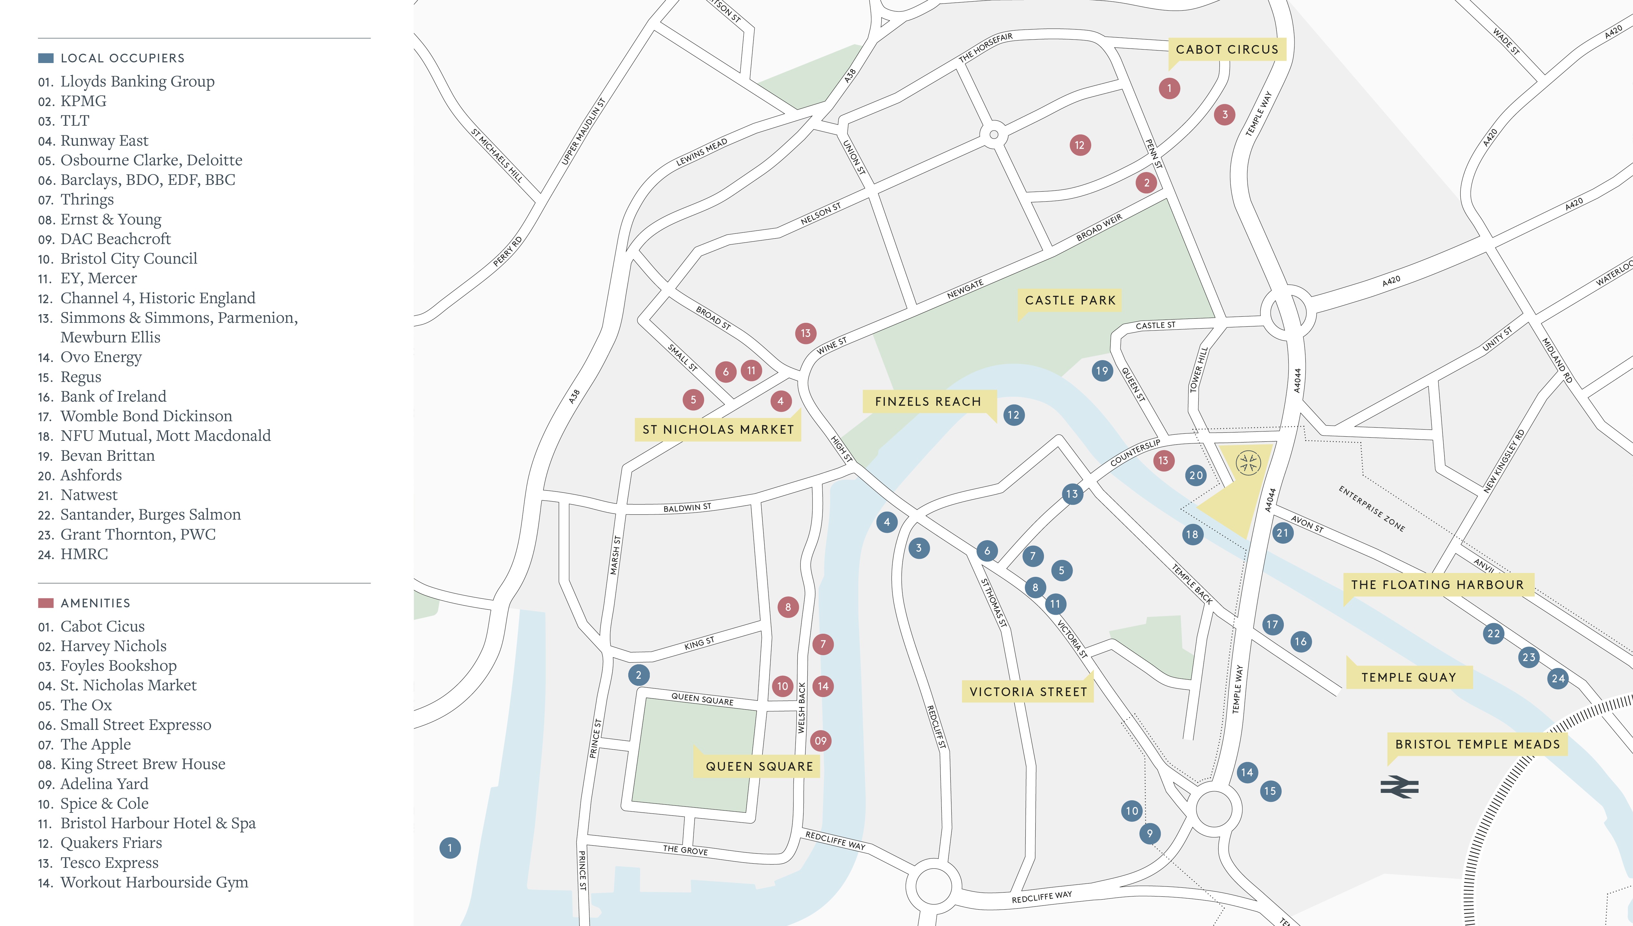This screenshot has width=1633, height=926.
Task: Select blue marker 3 TLT
Action: pyautogui.click(x=918, y=548)
